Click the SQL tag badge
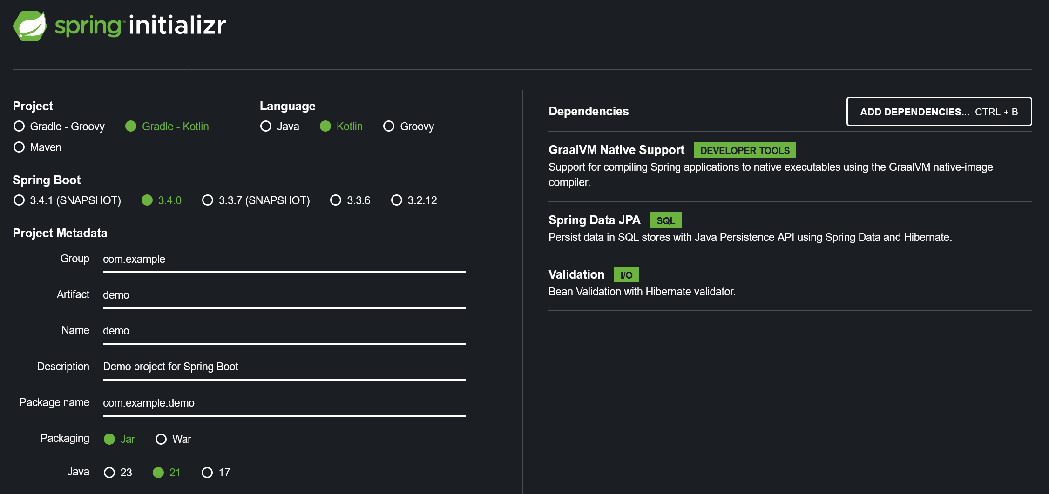Image resolution: width=1049 pixels, height=494 pixels. pyautogui.click(x=665, y=220)
